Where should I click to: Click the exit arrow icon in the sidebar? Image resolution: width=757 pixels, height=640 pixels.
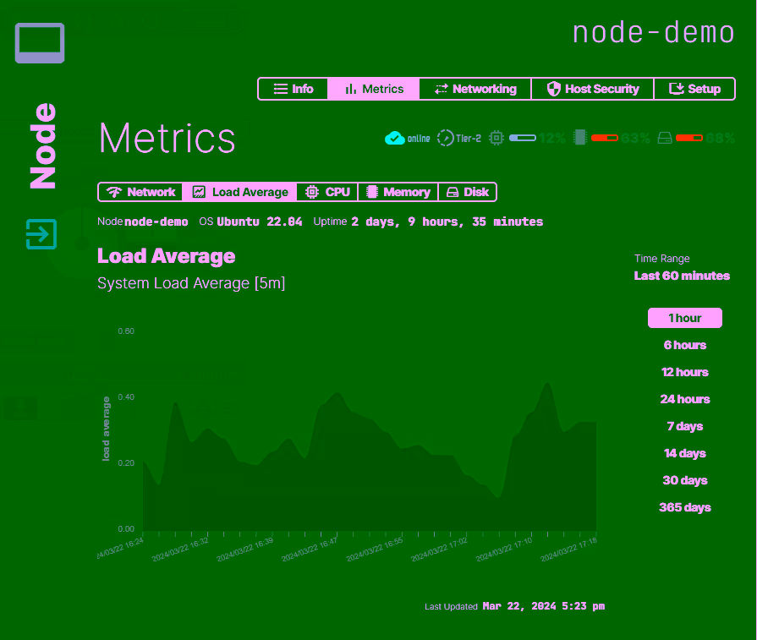[40, 235]
